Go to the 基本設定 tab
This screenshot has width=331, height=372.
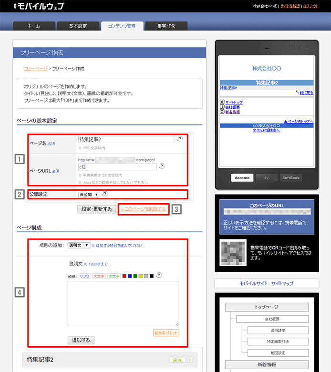pyautogui.click(x=78, y=26)
